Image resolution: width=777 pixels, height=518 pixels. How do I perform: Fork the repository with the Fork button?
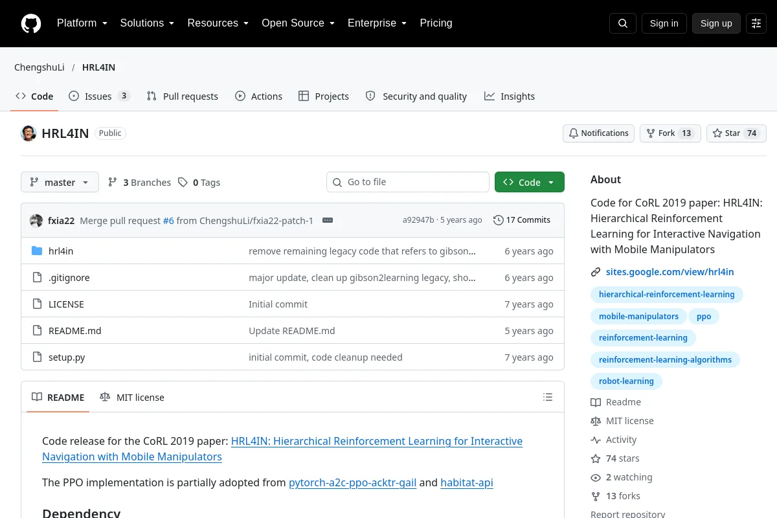tap(670, 133)
